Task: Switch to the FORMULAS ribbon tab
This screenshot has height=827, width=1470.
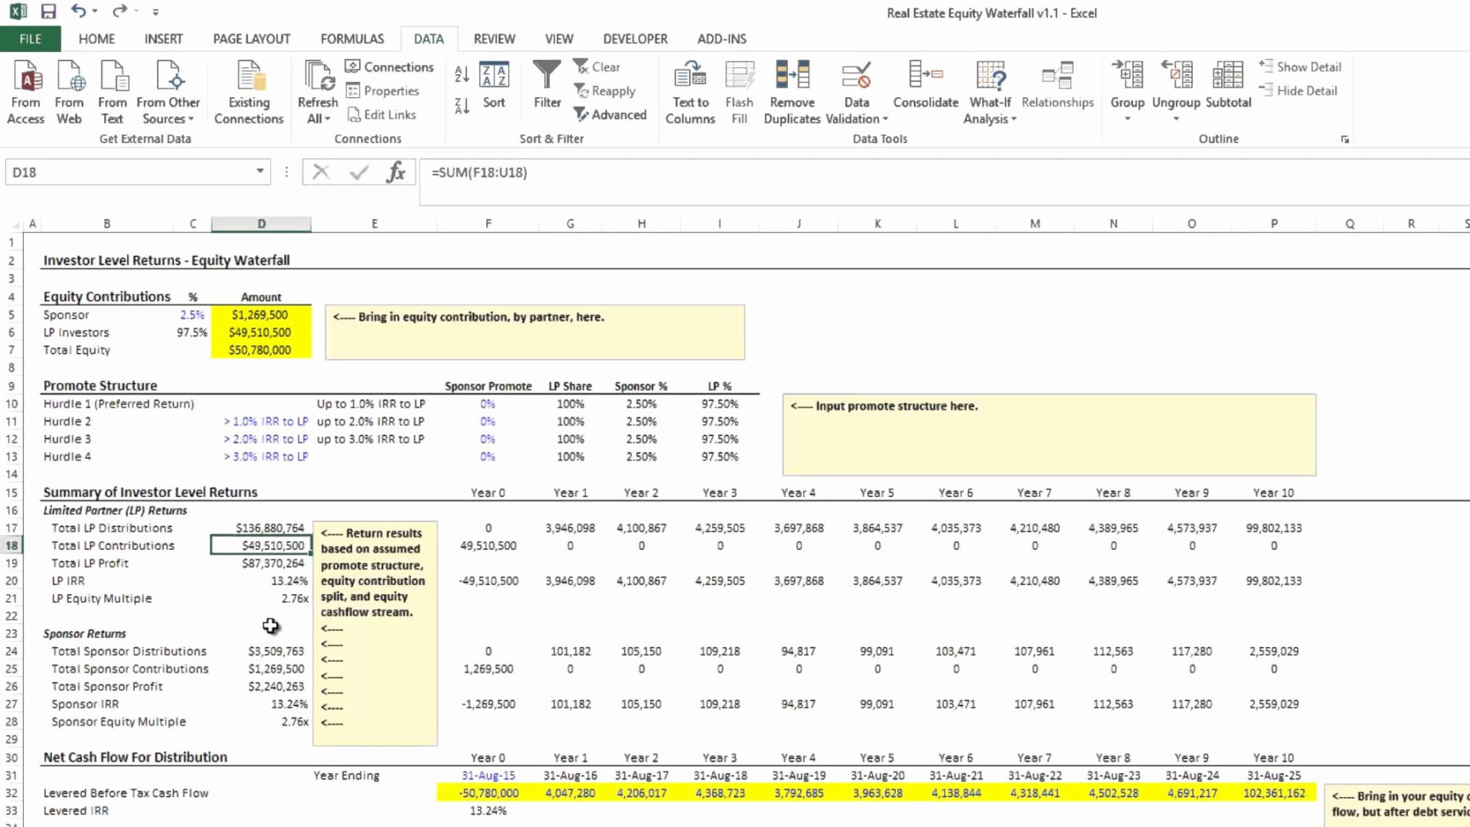Action: click(352, 38)
